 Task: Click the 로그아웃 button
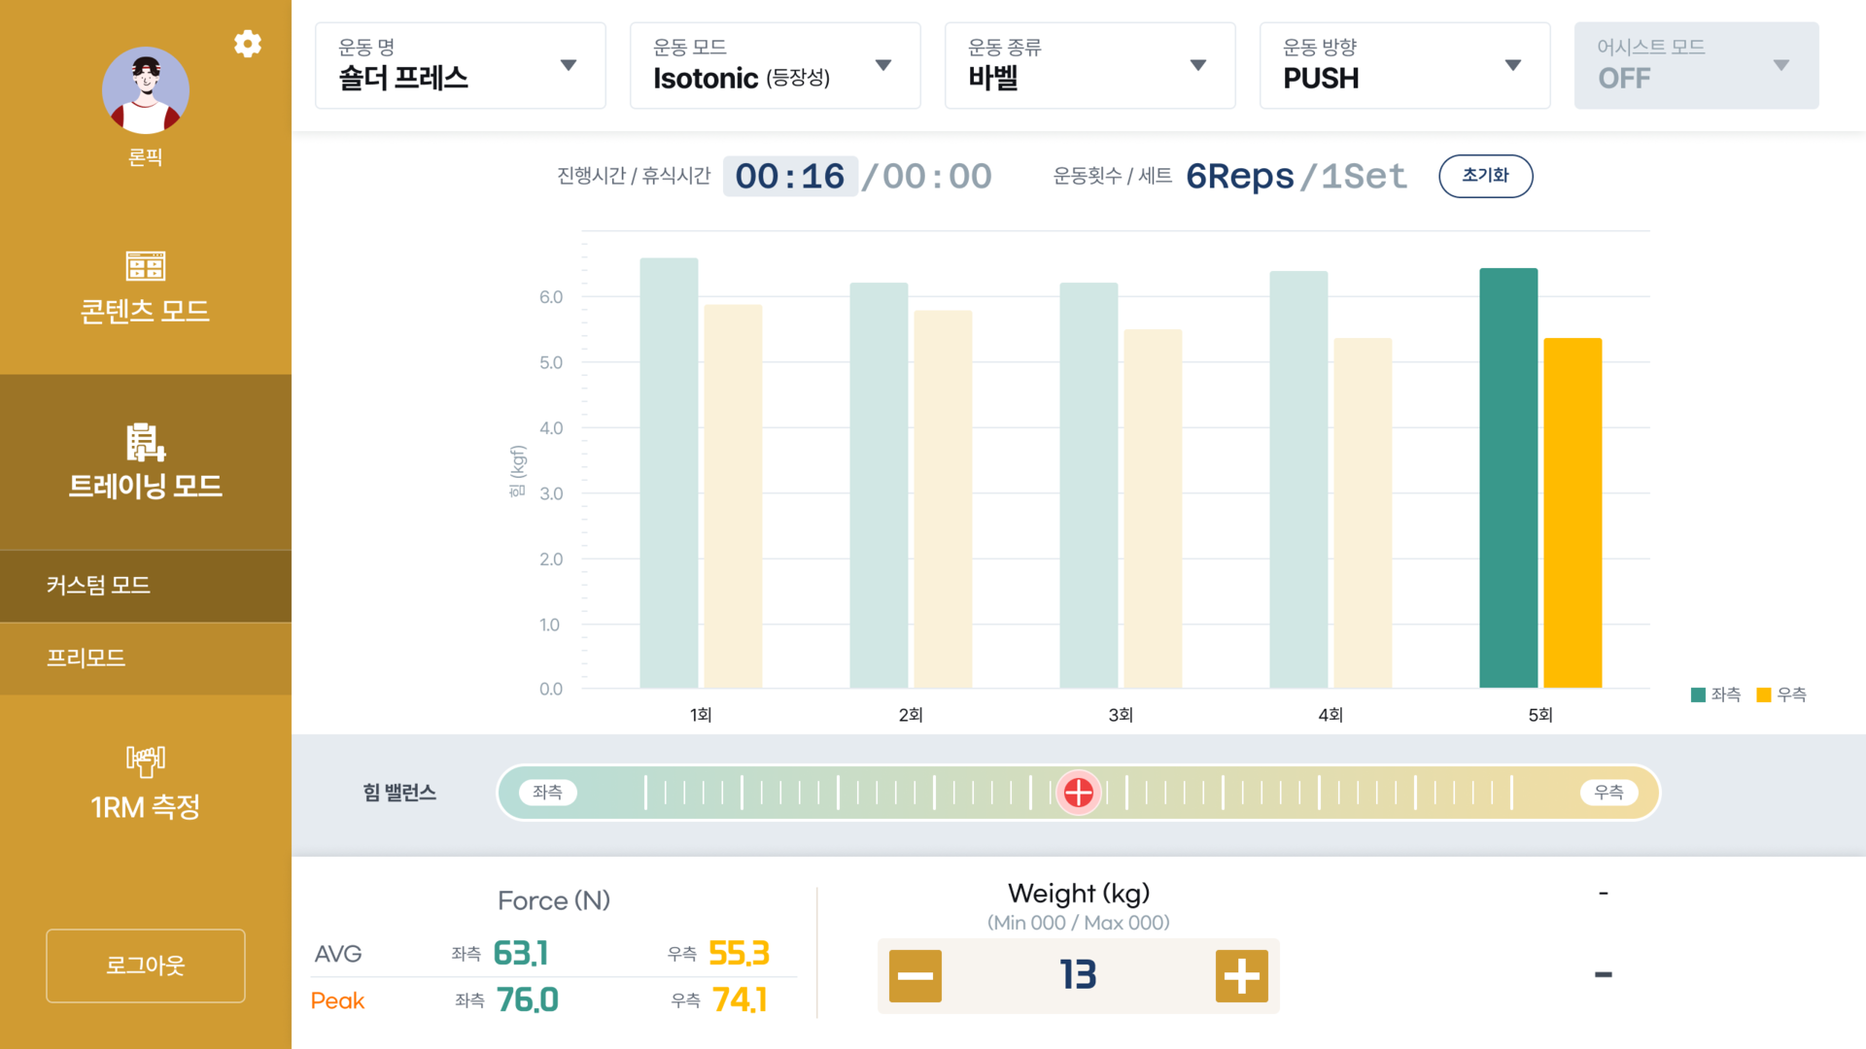pyautogui.click(x=146, y=965)
